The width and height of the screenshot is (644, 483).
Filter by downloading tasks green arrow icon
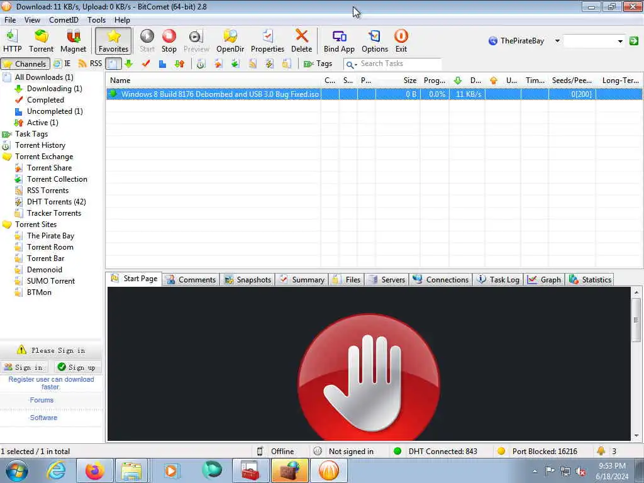point(129,64)
